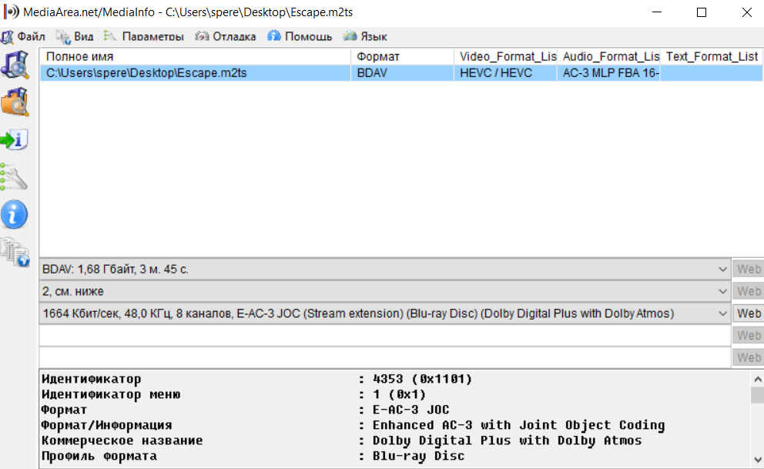Expand the E-AC-3 JOC audio stream dropdown
This screenshot has height=469, width=764.
[722, 313]
